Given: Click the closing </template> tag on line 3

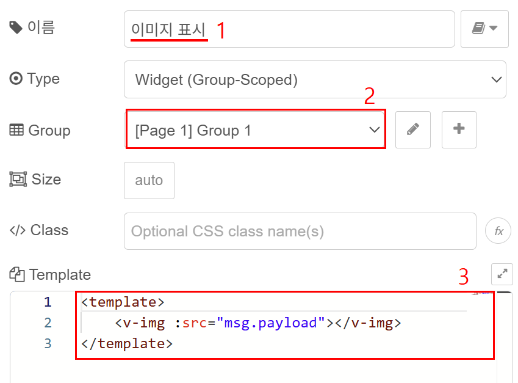Looking at the screenshot, I should [127, 343].
